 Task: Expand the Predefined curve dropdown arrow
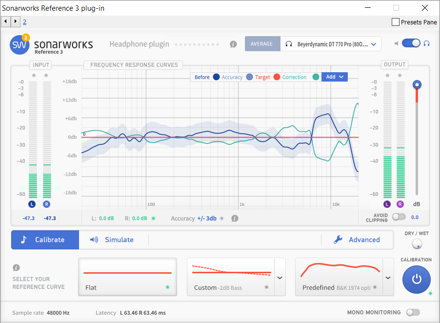(x=388, y=278)
